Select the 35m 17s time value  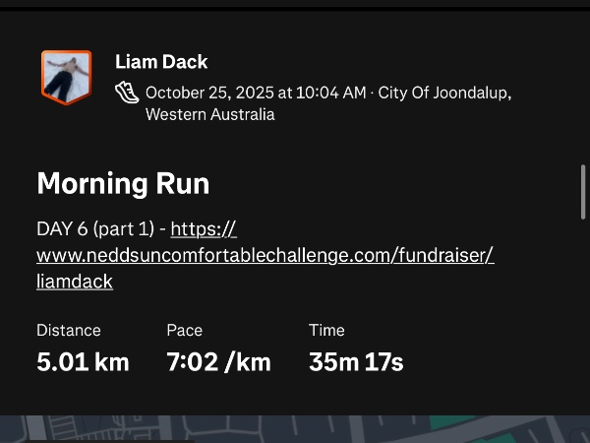[x=356, y=361]
